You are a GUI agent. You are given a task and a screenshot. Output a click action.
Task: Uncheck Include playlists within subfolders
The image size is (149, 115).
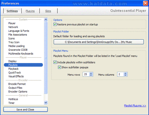point(55,62)
